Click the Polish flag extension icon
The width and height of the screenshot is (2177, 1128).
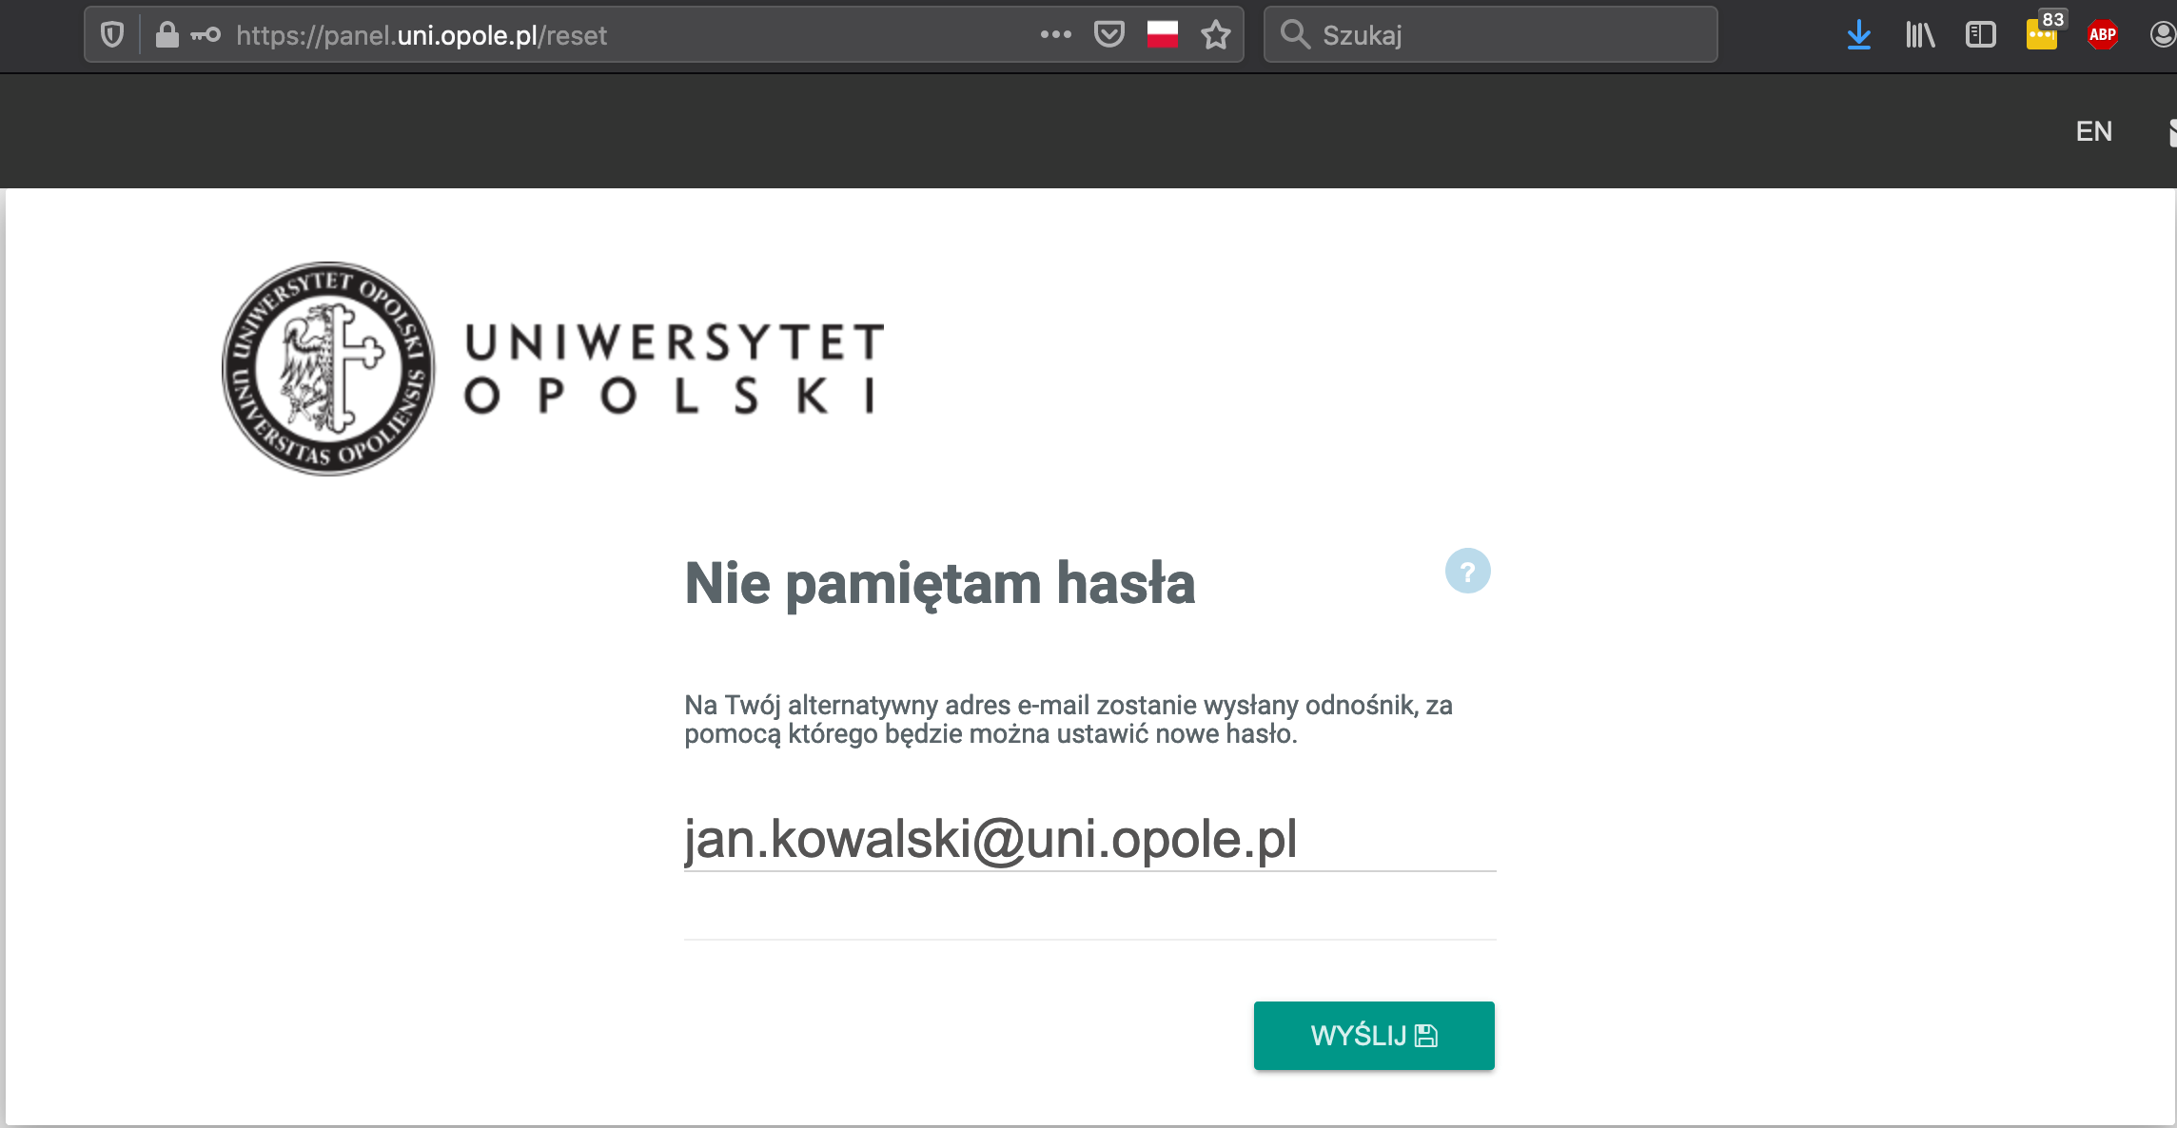point(1162,35)
